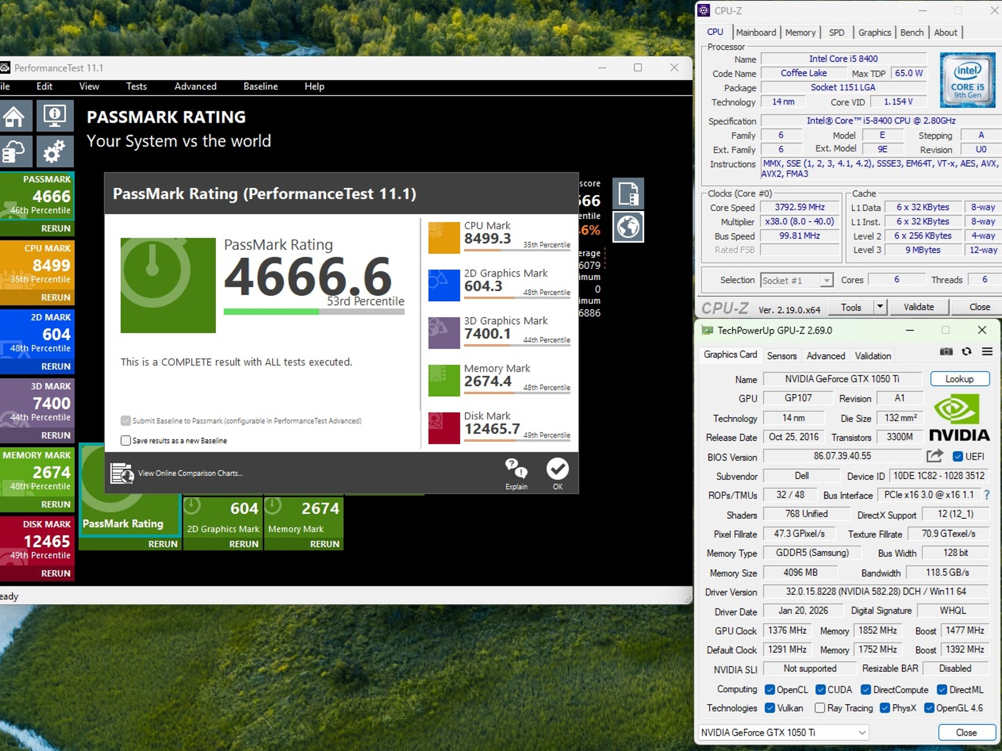This screenshot has width=1002, height=751.
Task: Toggle the Ray Tracing checkbox
Action: (820, 708)
